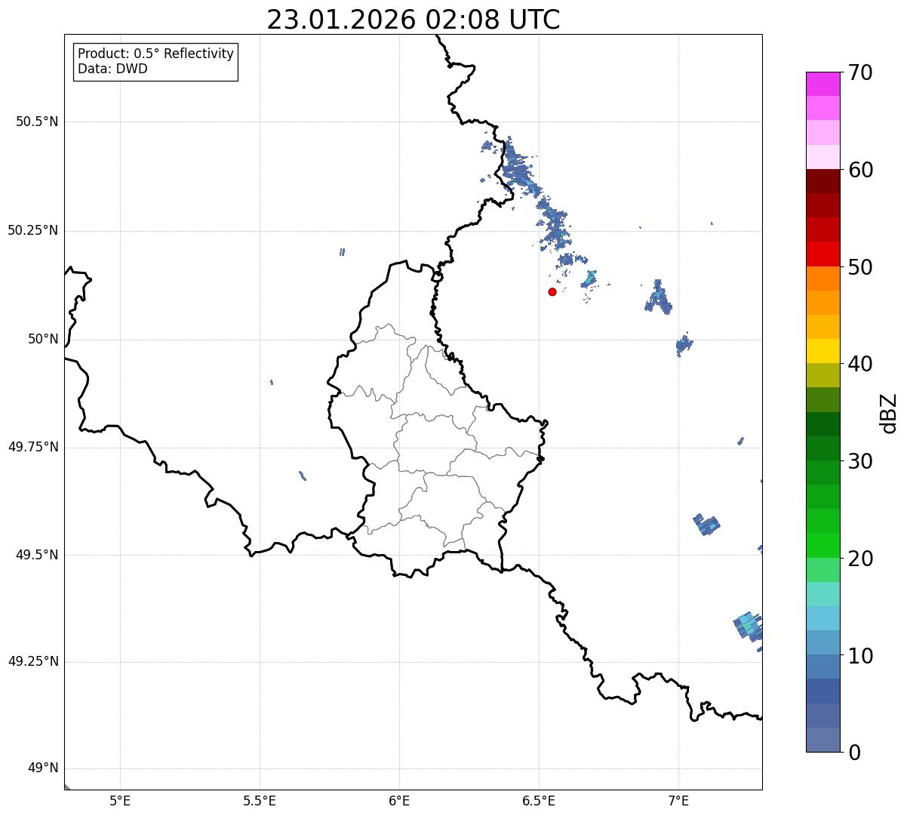The image size is (907, 816).
Task: Select the title timestamp 23.01.2026 02:08 UTC
Action: [414, 20]
